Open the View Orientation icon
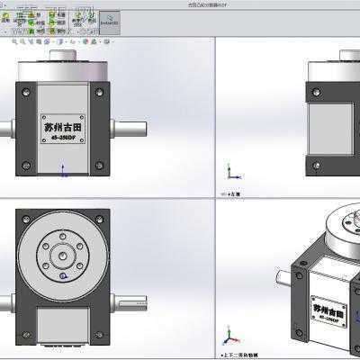 (47, 41)
